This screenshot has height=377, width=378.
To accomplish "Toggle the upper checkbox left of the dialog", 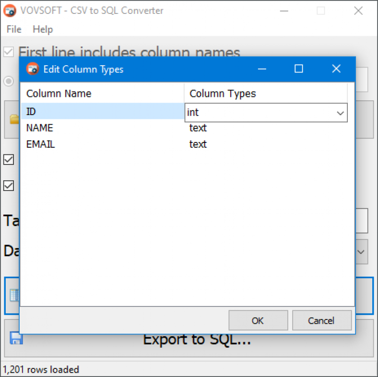I will (x=9, y=159).
